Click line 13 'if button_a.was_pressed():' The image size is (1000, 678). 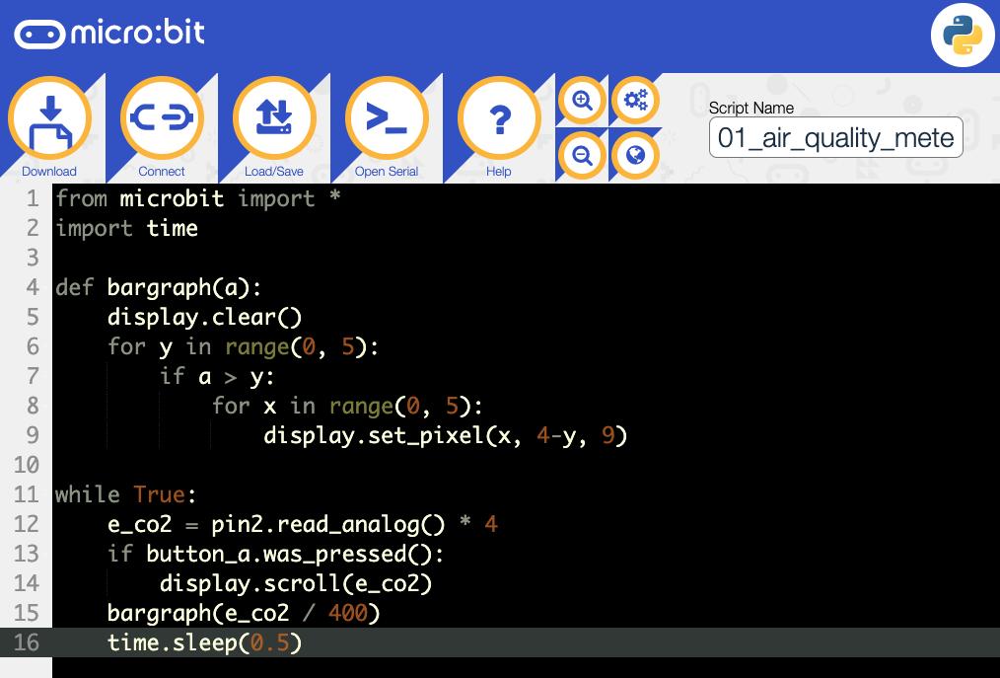pos(275,554)
